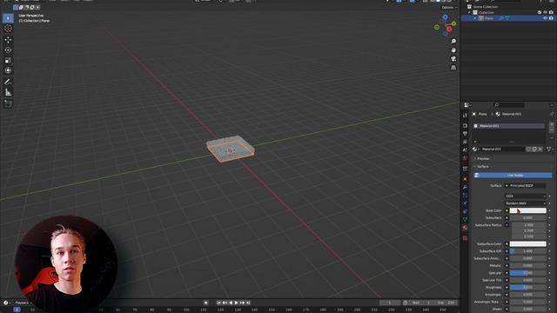Play animation forward in timeline
The image size is (557, 313).
(236, 303)
